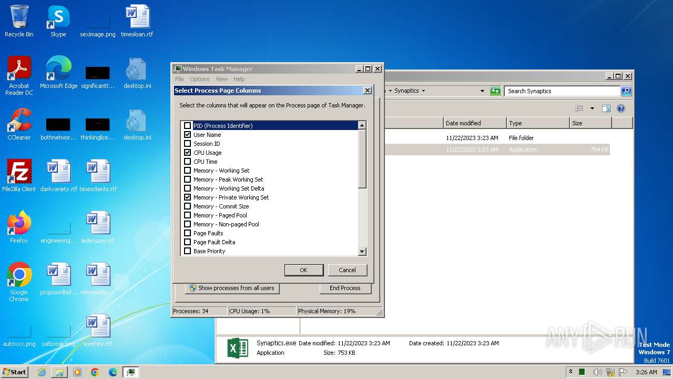Select the sonthey.rtf desktop file
The width and height of the screenshot is (673, 379).
pos(98,331)
